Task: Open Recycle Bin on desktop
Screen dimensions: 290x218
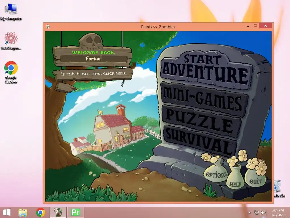Action: pyautogui.click(x=278, y=188)
